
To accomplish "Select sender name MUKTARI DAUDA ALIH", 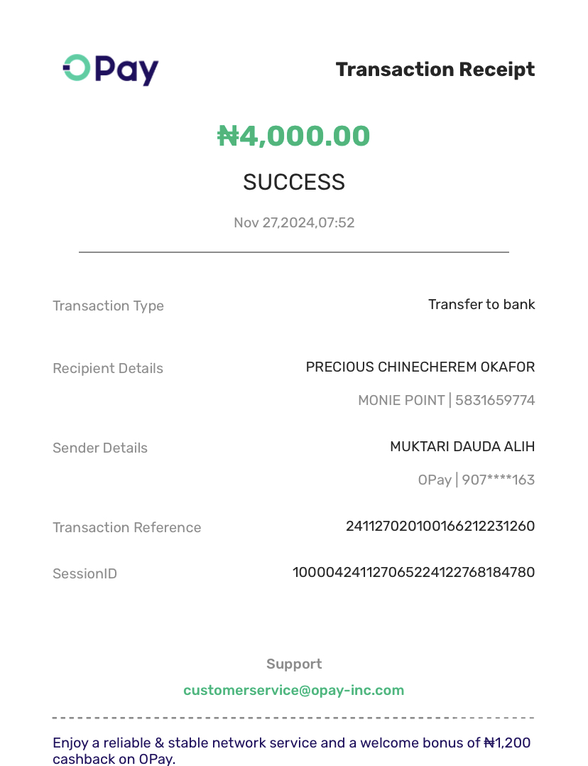I will 462,447.
